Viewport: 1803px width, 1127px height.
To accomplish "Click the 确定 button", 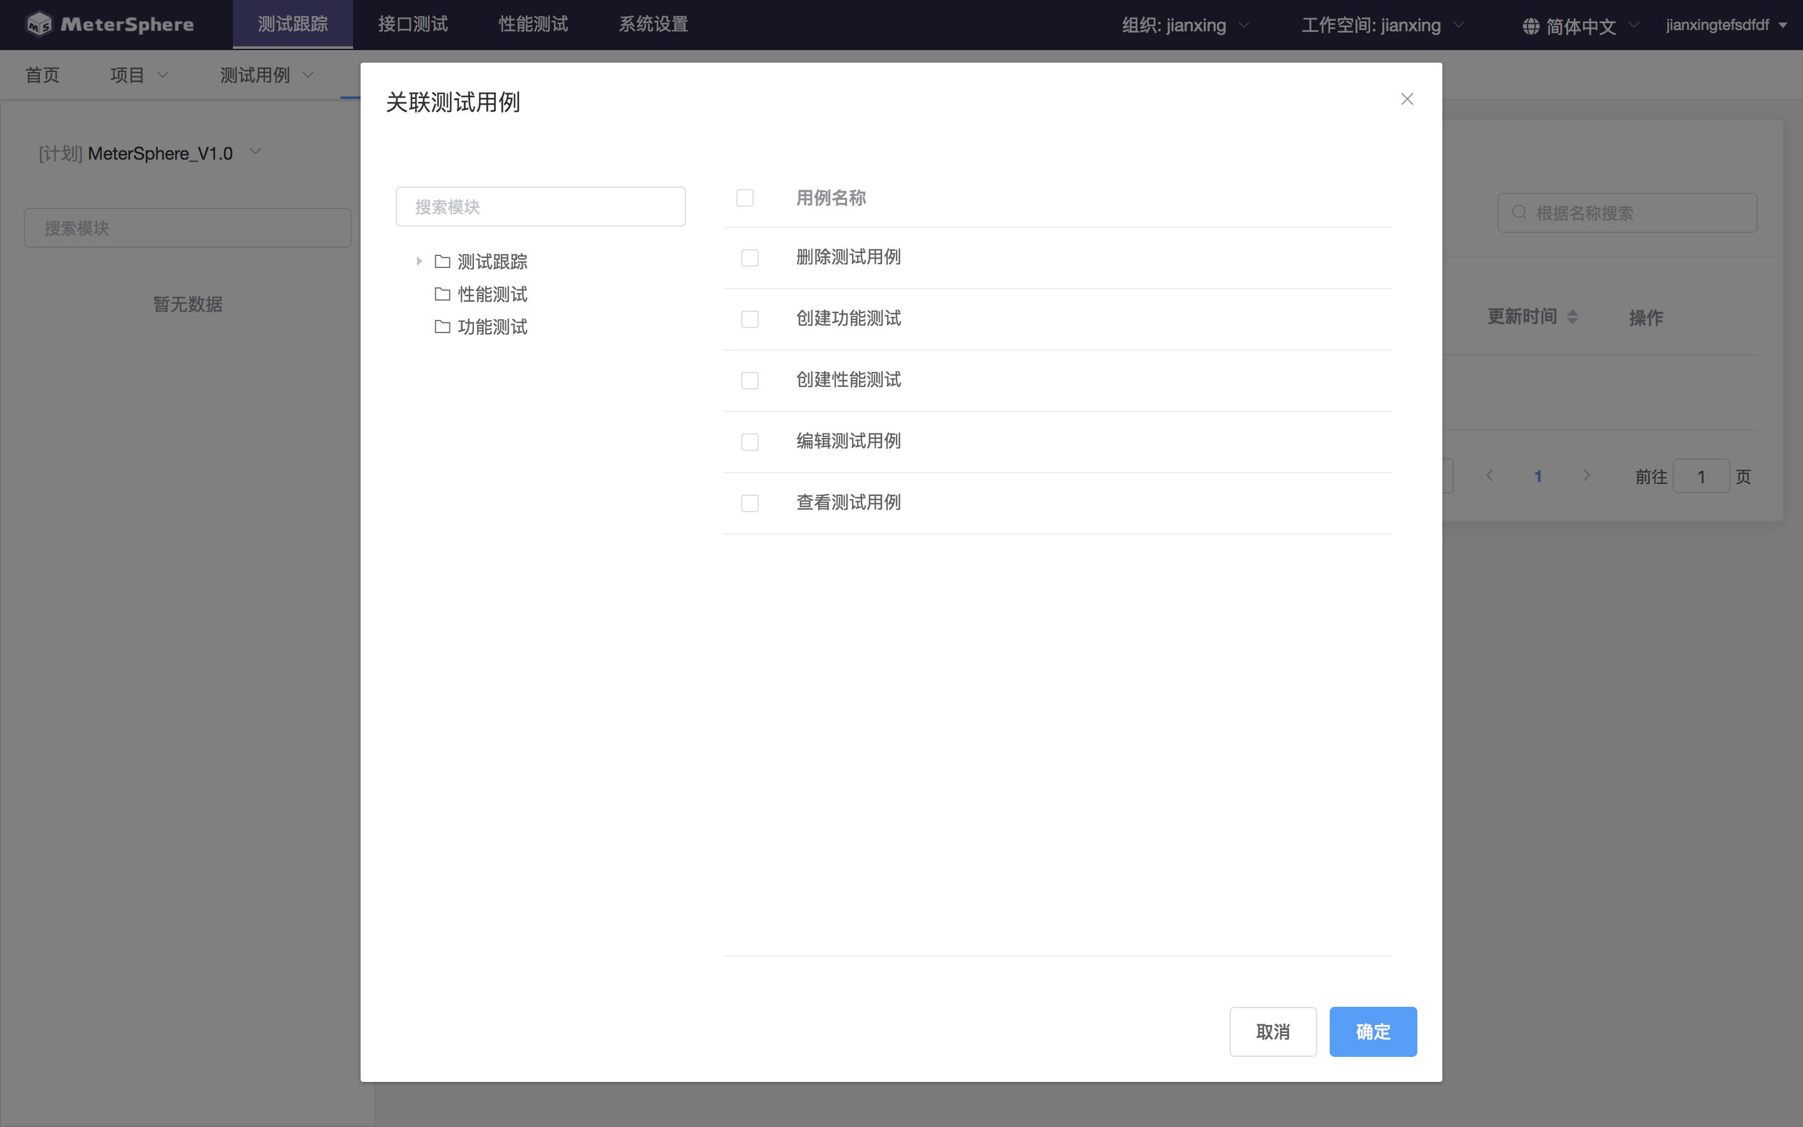I will pos(1373,1032).
